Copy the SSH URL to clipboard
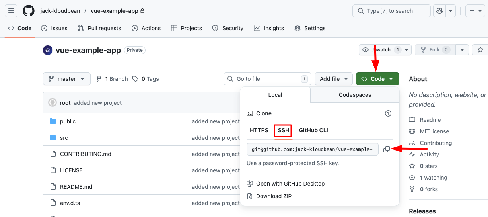 pyautogui.click(x=387, y=149)
